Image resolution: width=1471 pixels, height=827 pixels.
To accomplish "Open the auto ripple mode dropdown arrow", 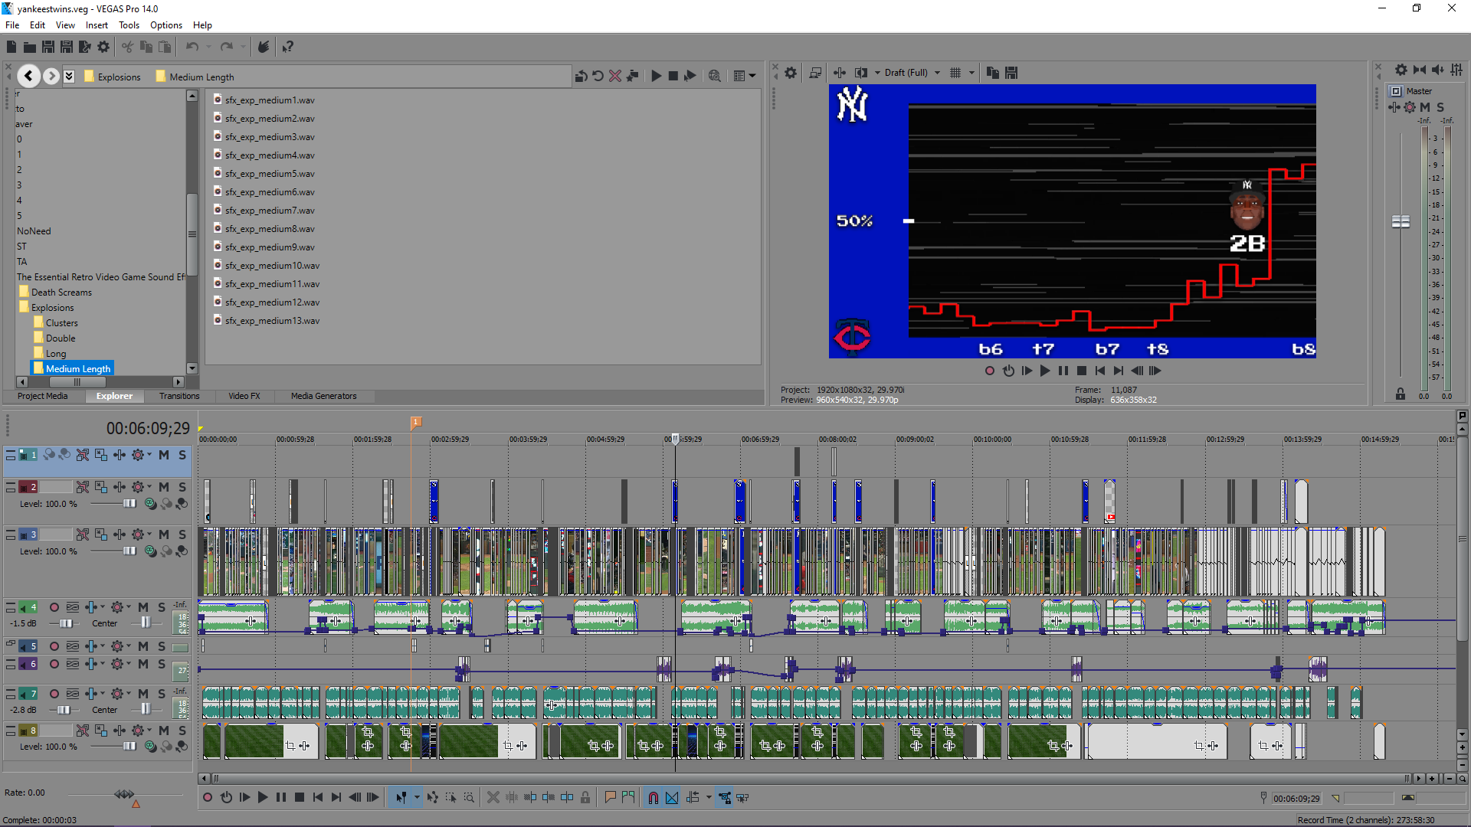I will [x=709, y=798].
